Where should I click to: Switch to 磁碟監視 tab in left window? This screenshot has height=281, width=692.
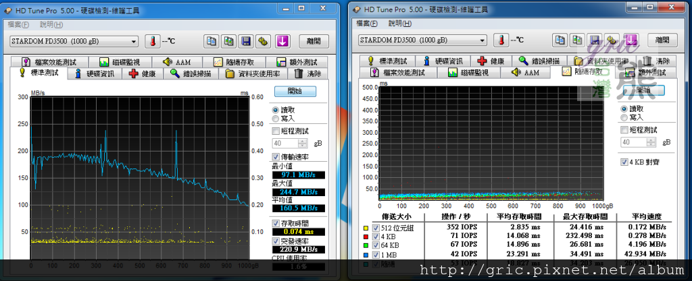click(120, 62)
